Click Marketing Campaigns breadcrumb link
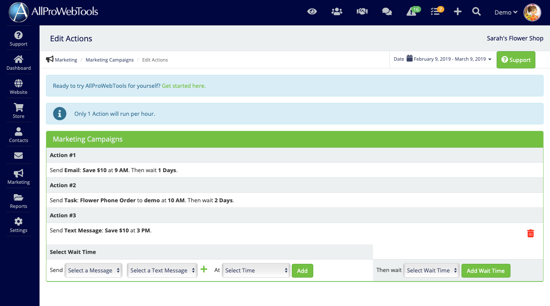The image size is (550, 306). (x=110, y=60)
